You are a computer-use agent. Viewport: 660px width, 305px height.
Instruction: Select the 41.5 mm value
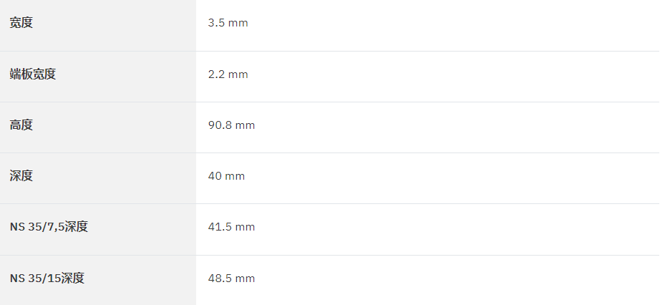pyautogui.click(x=231, y=227)
